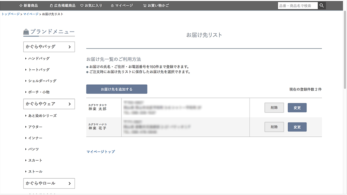
Task: Expand かぐらやバッグ category
Action: point(49,47)
